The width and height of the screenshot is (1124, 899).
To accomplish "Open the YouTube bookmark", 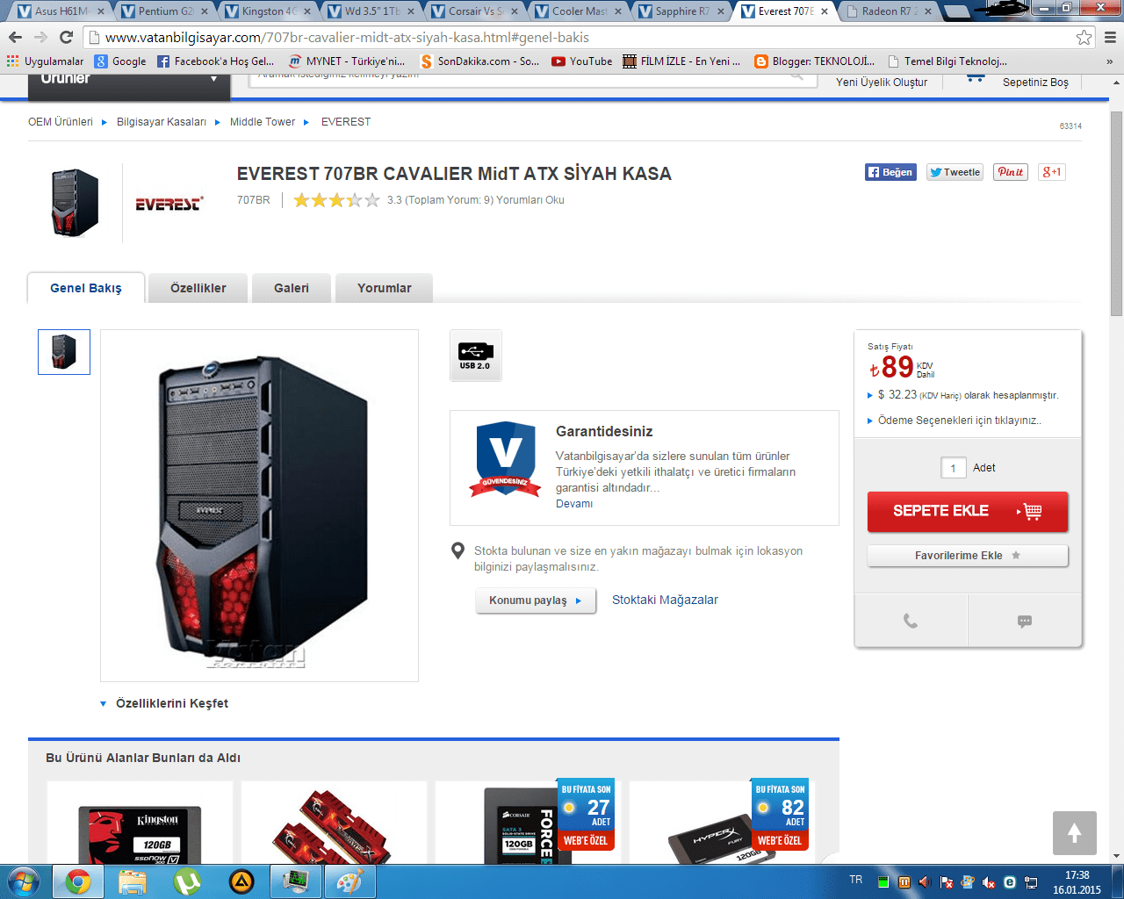I will coord(582,61).
